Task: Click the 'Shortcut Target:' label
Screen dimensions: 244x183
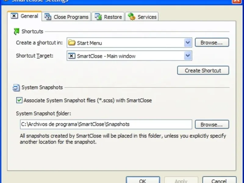Action: (x=34, y=56)
